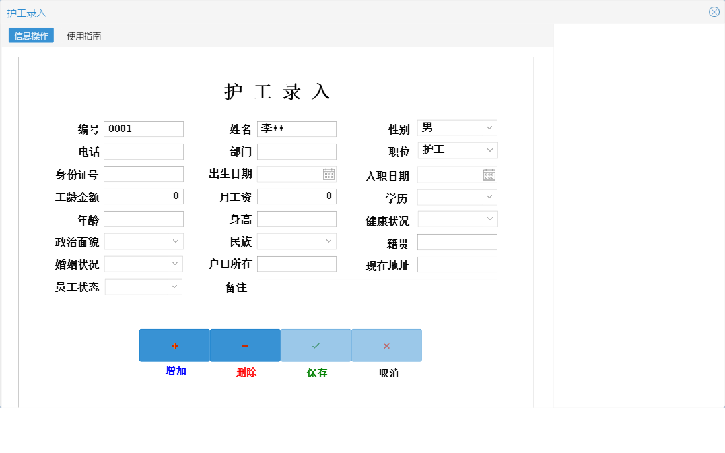
Task: Click the 删除 minus icon button
Action: (245, 345)
